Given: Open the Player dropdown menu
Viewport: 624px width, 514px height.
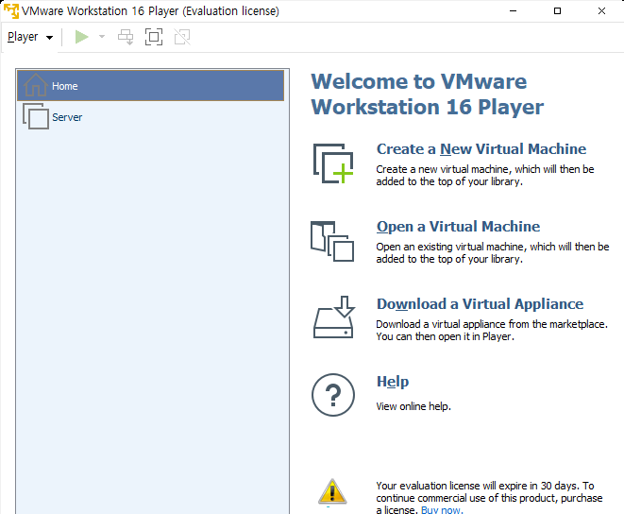Looking at the screenshot, I should (30, 37).
